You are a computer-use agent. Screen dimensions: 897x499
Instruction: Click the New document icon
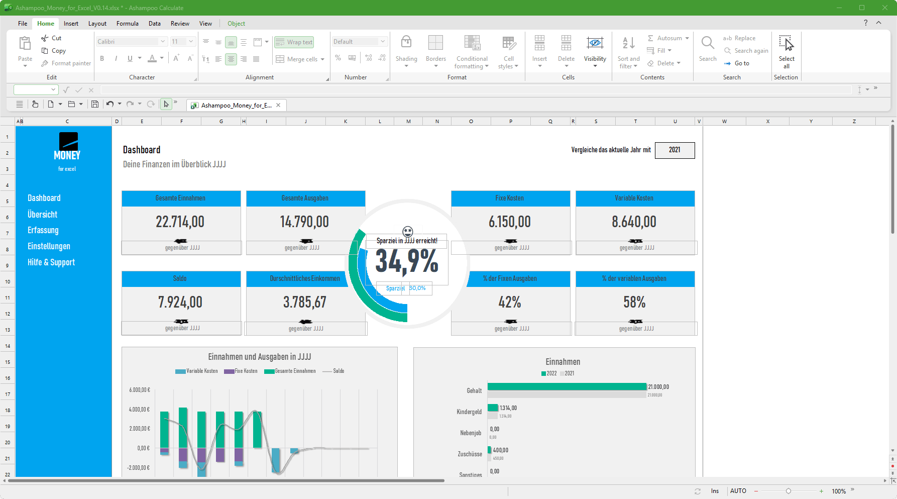click(51, 104)
